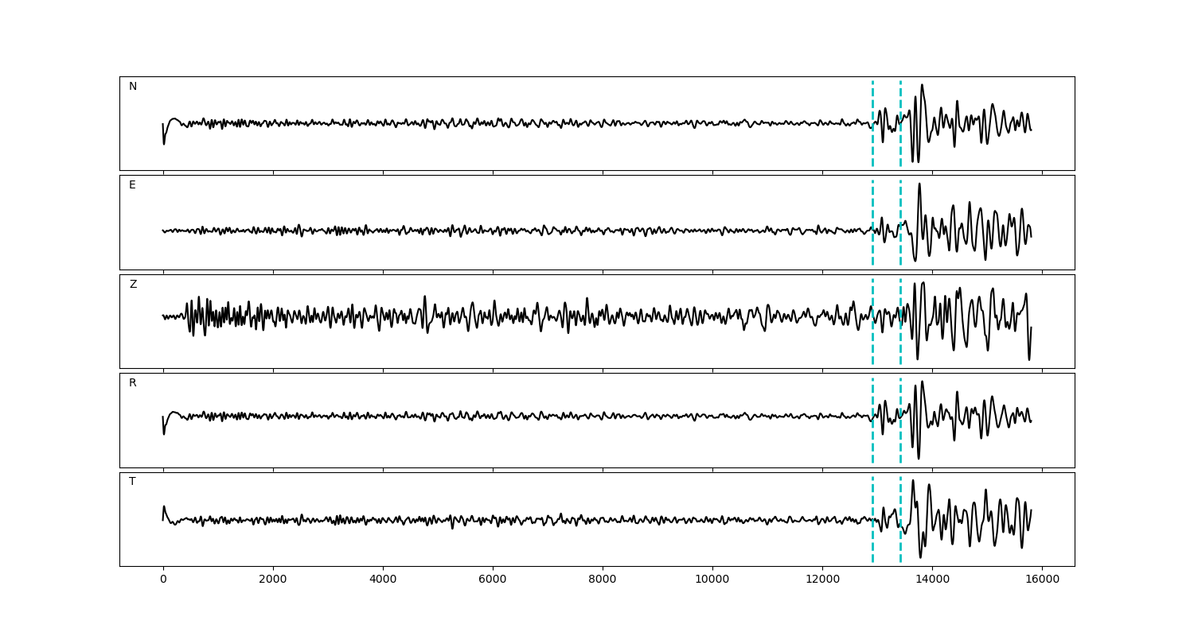Select the Z panel label

click(x=133, y=285)
